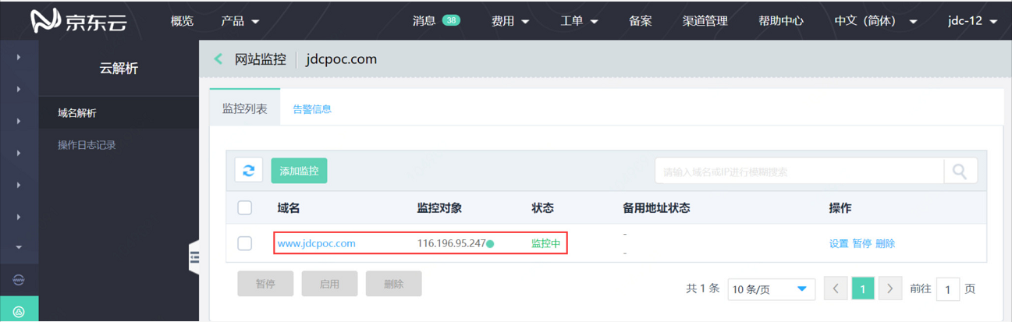The image size is (1012, 322).
Task: Expand the downward arrow in left sidebar
Action: tap(19, 248)
